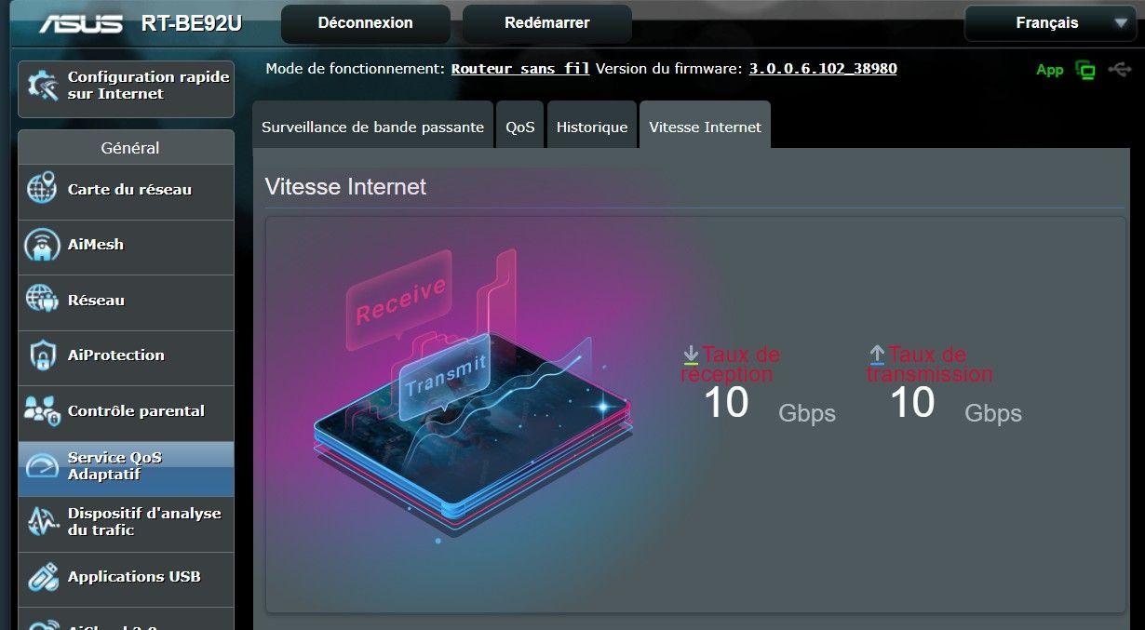The width and height of the screenshot is (1145, 630).
Task: Click the Déconnexion button
Action: tap(365, 23)
